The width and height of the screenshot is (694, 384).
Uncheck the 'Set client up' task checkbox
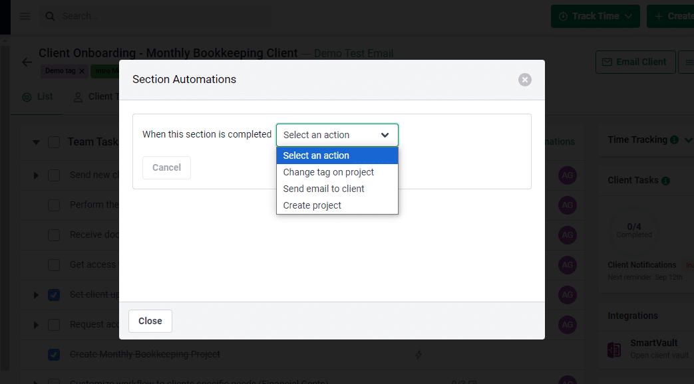[54, 295]
